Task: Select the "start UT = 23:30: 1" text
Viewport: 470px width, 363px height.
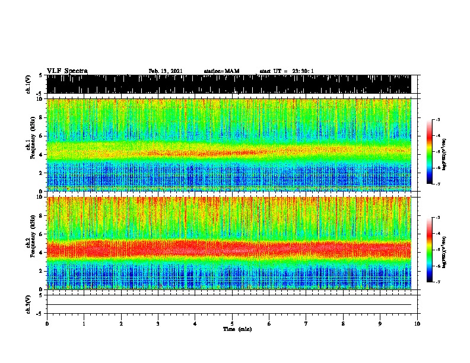Action: click(x=287, y=71)
